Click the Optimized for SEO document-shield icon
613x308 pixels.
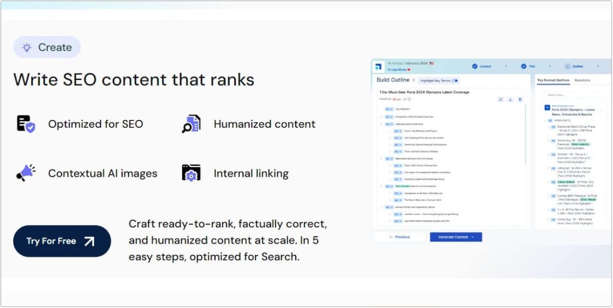26,124
